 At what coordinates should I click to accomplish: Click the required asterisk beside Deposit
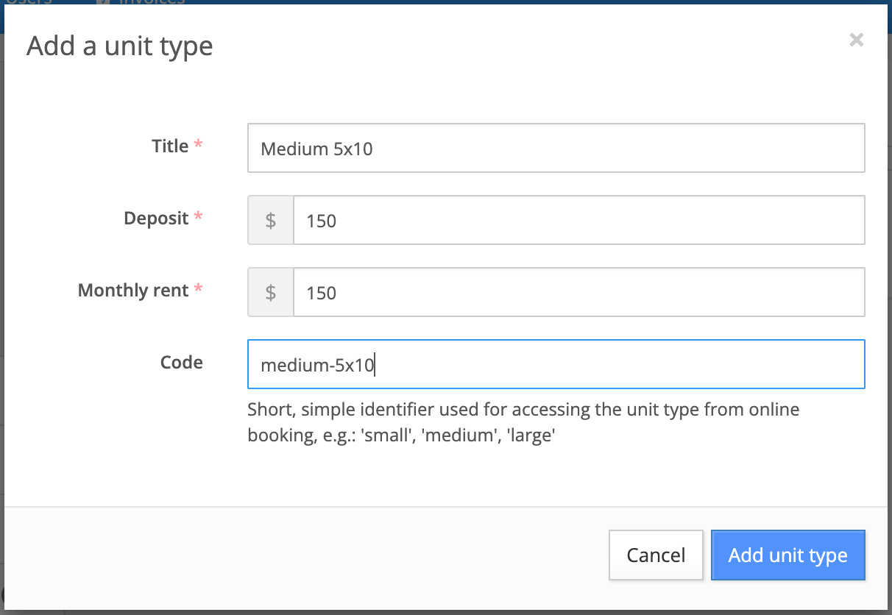click(x=198, y=218)
